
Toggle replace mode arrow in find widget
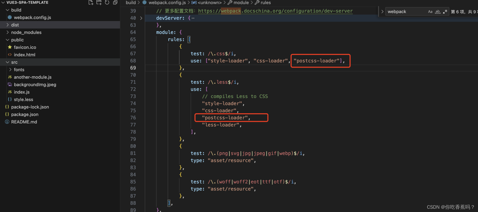pos(382,12)
